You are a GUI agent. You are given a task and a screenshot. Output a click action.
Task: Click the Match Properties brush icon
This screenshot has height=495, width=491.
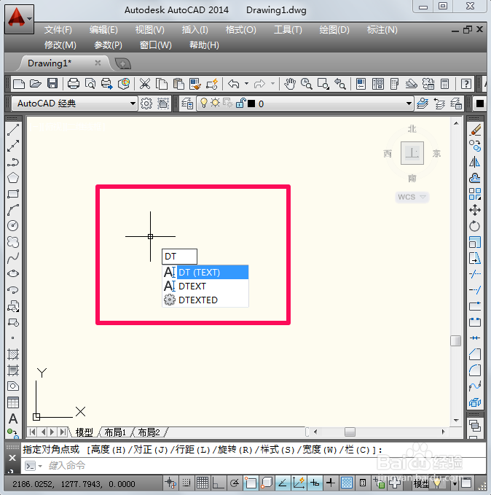click(195, 84)
